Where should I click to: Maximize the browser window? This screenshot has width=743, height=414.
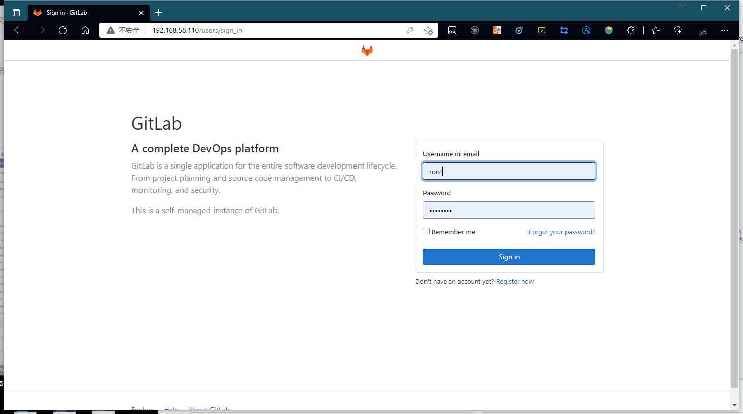point(704,8)
